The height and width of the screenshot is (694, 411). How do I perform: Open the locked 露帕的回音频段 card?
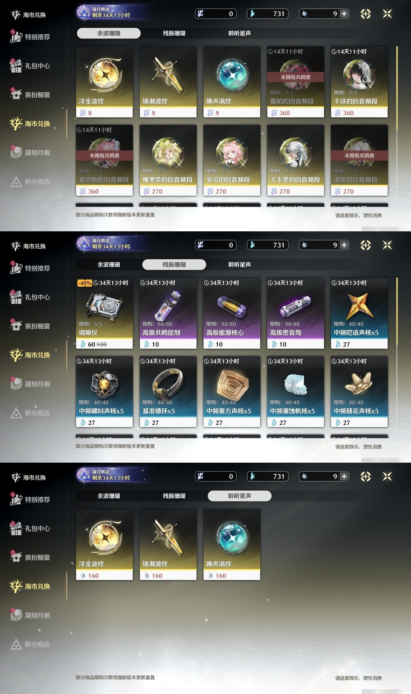click(x=295, y=82)
